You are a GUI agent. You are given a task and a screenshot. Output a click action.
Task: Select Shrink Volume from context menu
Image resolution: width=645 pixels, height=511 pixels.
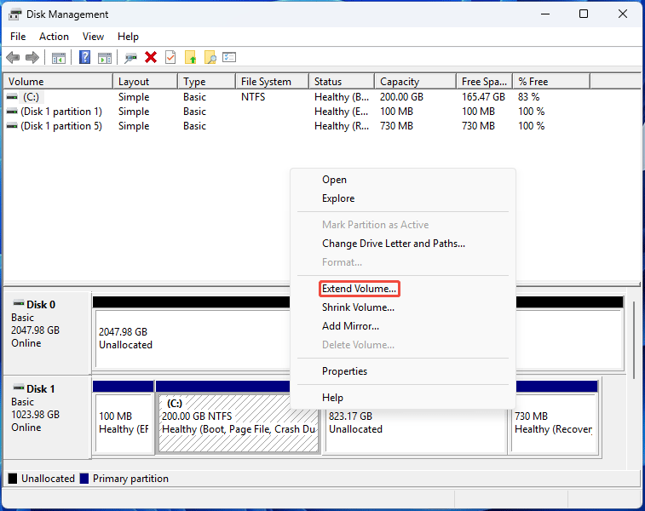(403, 307)
